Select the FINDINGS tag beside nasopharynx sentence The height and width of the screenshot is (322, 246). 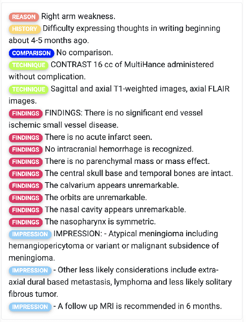[26, 222]
